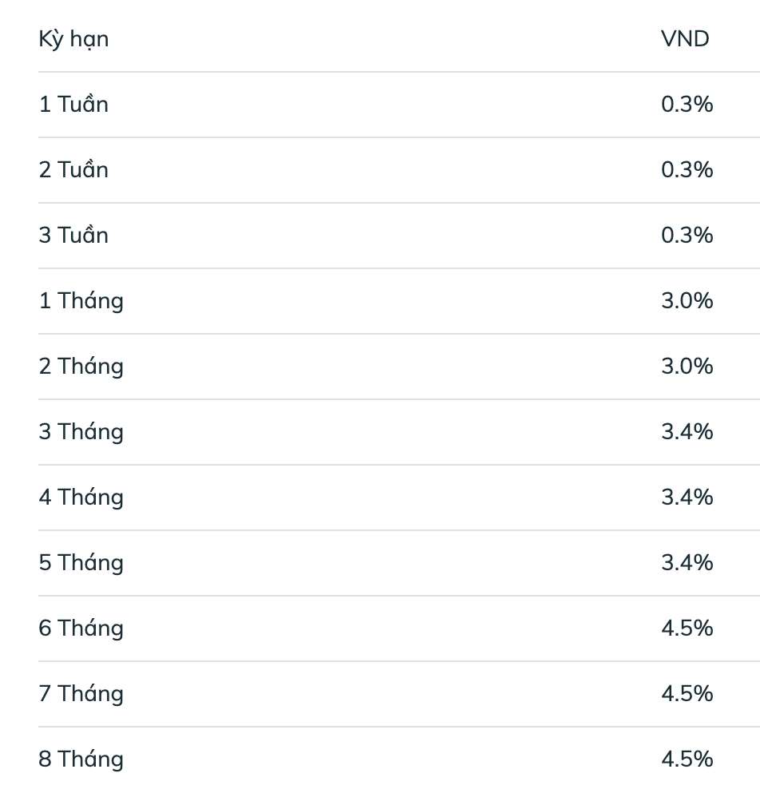Select the 2 Tháng term label
This screenshot has height=789, width=760.
[81, 367]
